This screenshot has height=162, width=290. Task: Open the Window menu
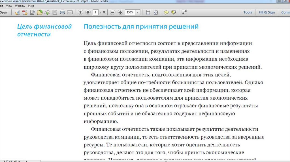click(x=20, y=6)
